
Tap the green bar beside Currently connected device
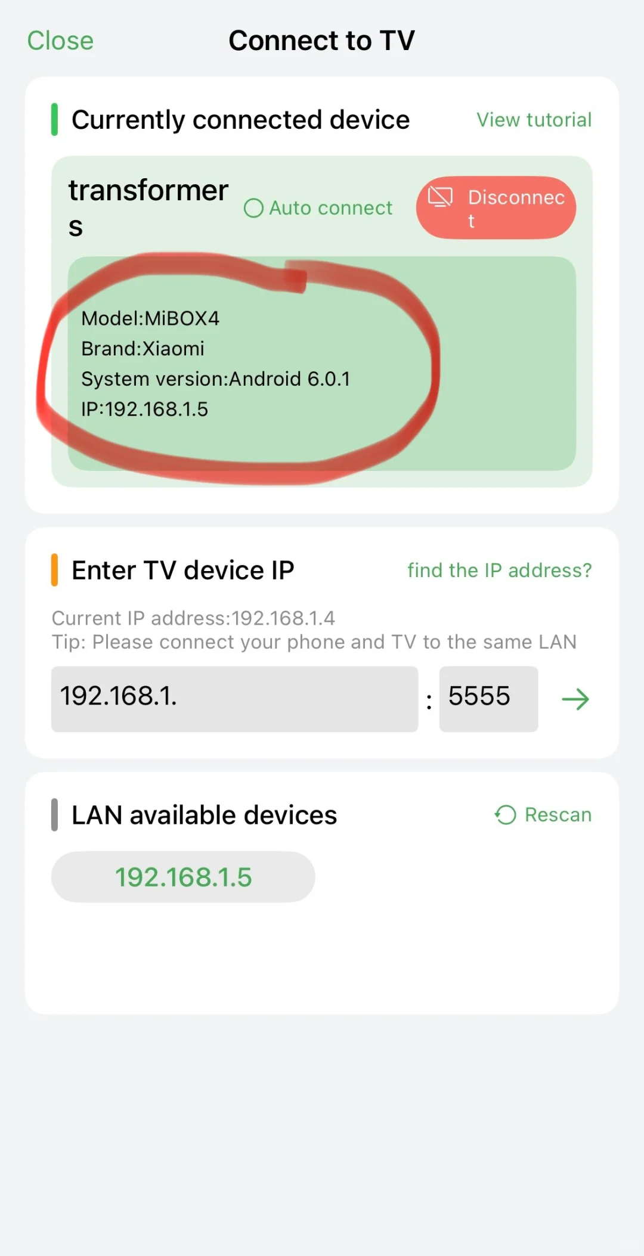[x=54, y=120]
